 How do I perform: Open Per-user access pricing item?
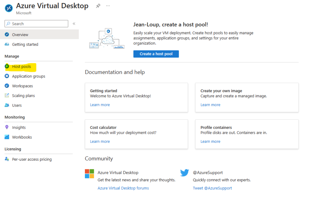pyautogui.click(x=32, y=159)
